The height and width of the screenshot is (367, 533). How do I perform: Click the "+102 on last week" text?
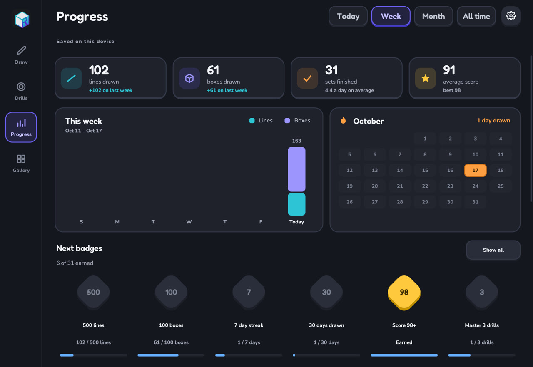(111, 90)
